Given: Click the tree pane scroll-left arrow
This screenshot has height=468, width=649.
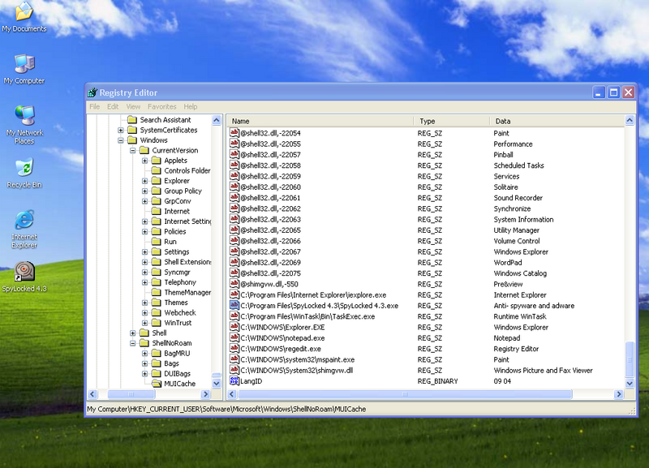Looking at the screenshot, I should [x=92, y=394].
